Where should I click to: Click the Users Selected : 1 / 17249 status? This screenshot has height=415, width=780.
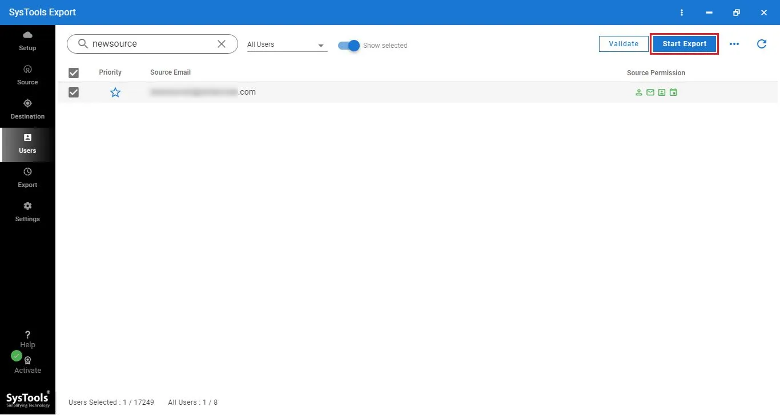(111, 402)
